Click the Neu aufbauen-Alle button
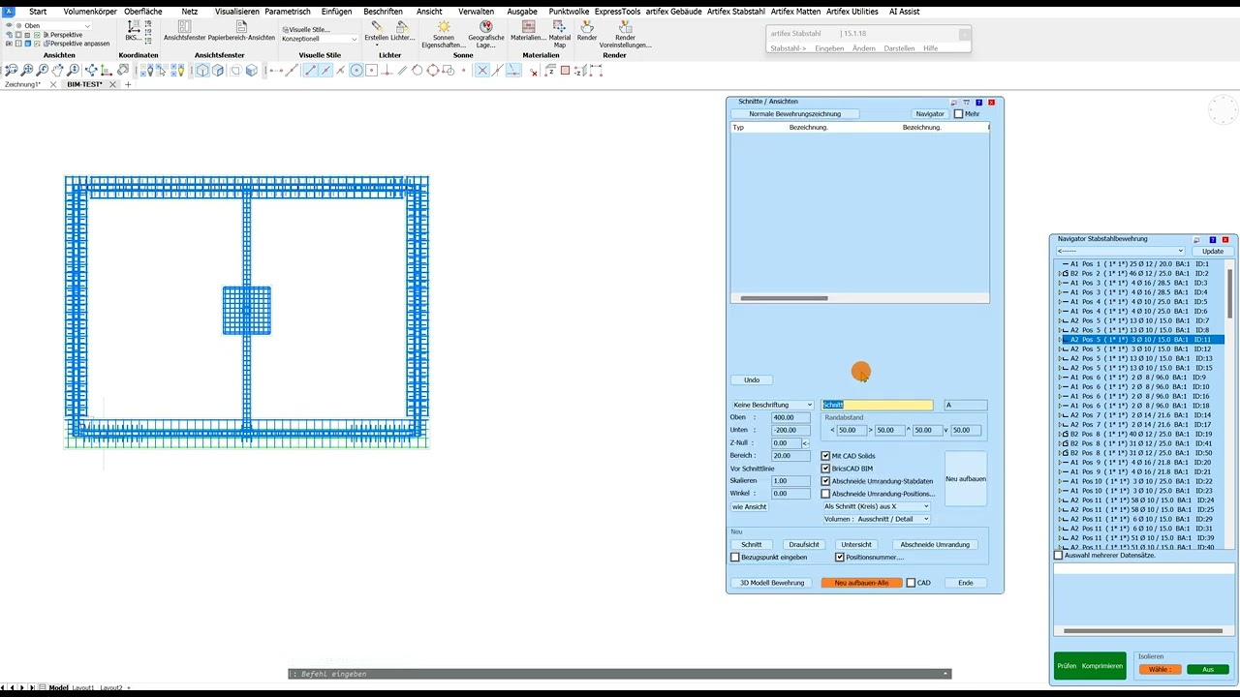Image resolution: width=1240 pixels, height=697 pixels. pyautogui.click(x=861, y=583)
